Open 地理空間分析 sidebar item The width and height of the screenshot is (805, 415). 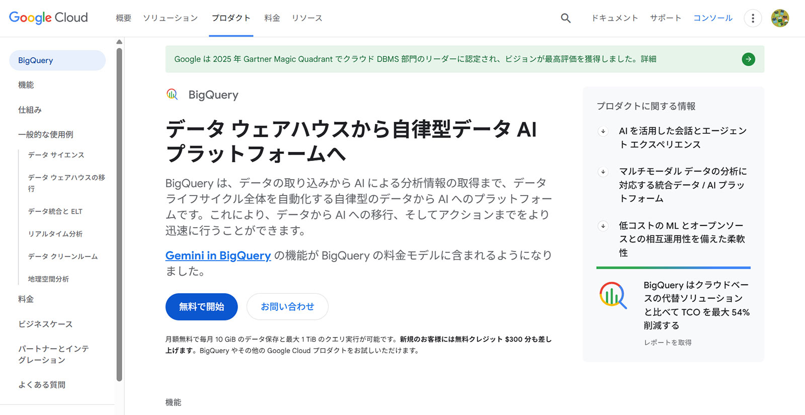click(x=48, y=279)
